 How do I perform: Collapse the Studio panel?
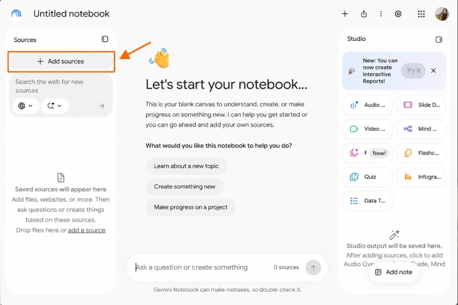coord(439,40)
